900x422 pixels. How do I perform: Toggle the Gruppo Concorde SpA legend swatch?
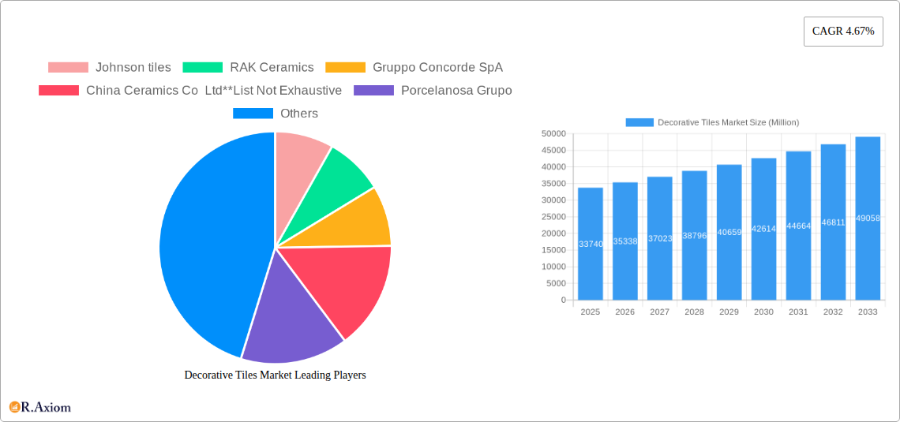[x=346, y=67]
